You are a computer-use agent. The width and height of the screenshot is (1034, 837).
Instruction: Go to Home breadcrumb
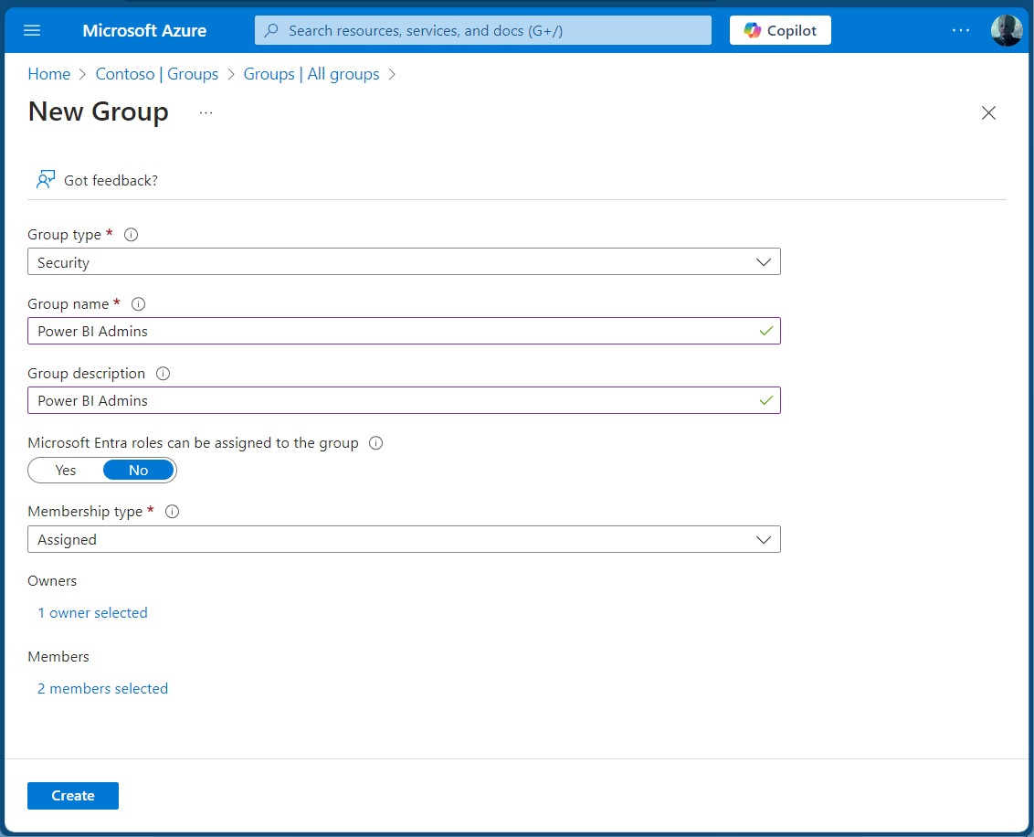48,74
